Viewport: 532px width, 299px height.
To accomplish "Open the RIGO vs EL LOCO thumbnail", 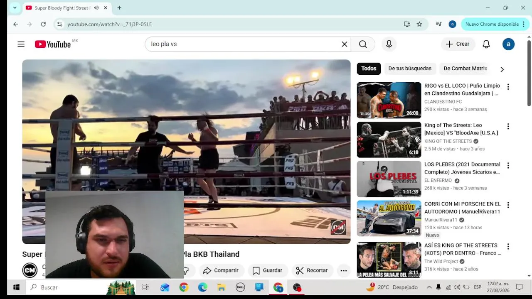I will point(389,100).
